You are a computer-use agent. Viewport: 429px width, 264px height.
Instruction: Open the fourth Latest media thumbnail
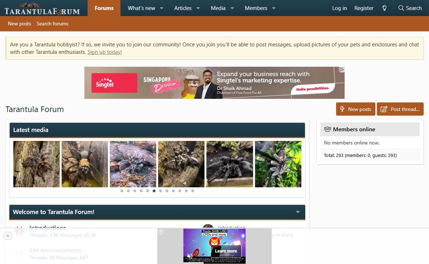tap(181, 164)
